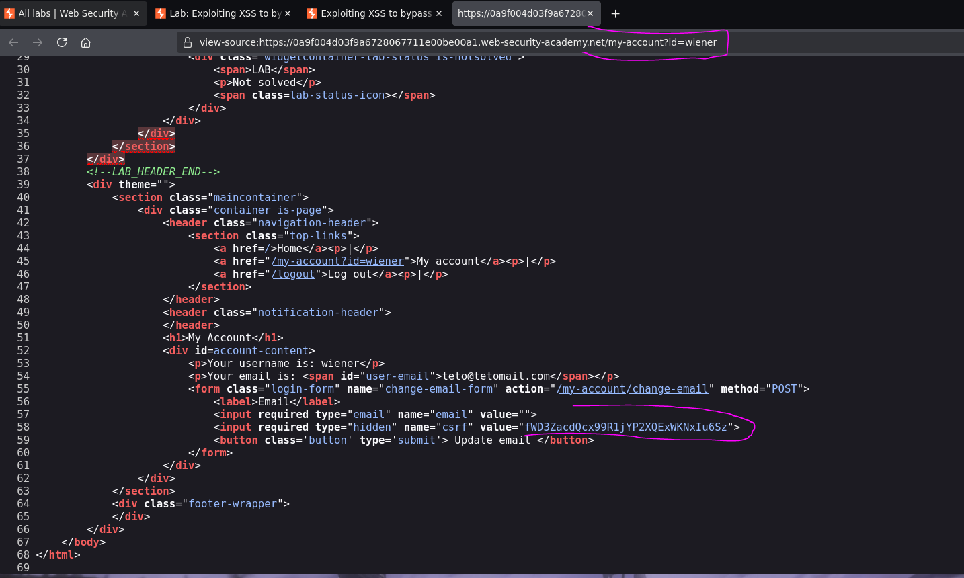This screenshot has height=578, width=964.
Task: Click the "container is-page" class value
Action: 268,210
